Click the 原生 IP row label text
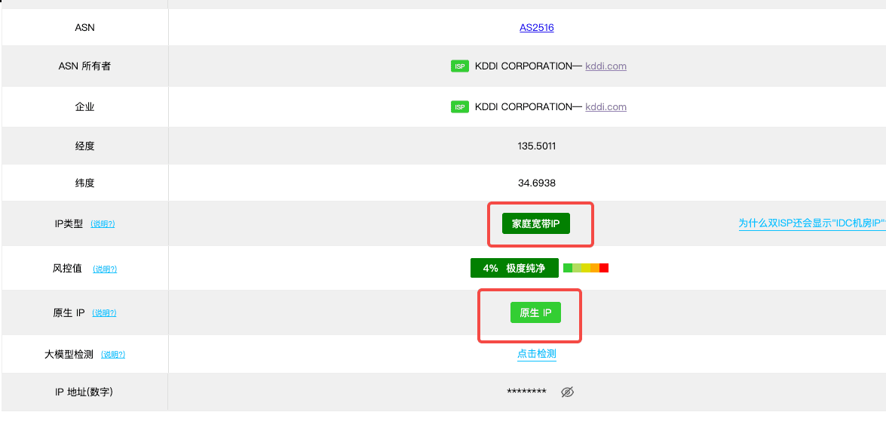Viewport: 886px width, 443px height. [69, 313]
